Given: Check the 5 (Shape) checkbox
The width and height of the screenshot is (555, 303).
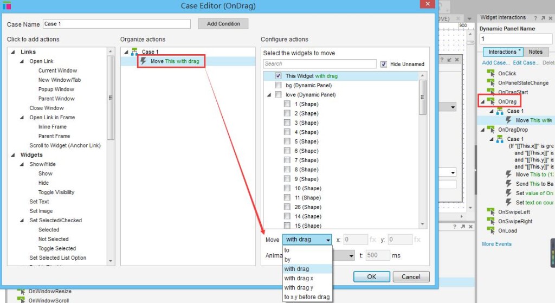Looking at the screenshot, I should (287, 141).
